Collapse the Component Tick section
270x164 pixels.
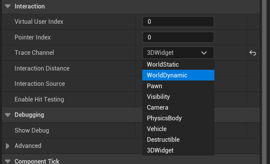click(8, 161)
